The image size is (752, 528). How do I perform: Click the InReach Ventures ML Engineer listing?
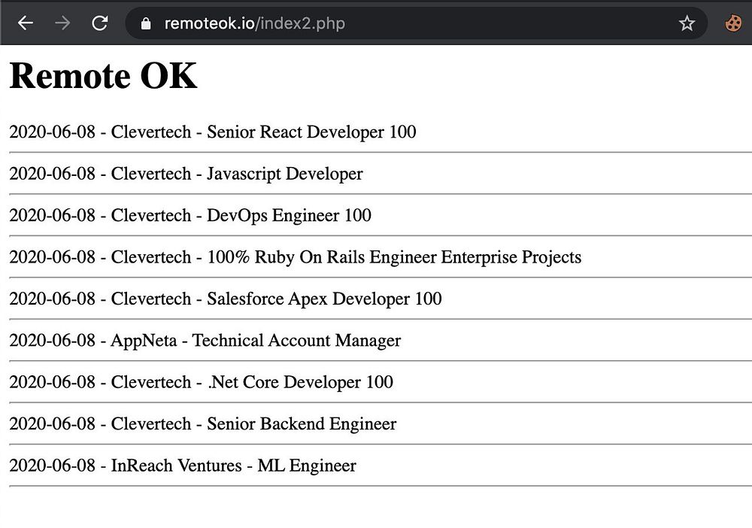[183, 466]
